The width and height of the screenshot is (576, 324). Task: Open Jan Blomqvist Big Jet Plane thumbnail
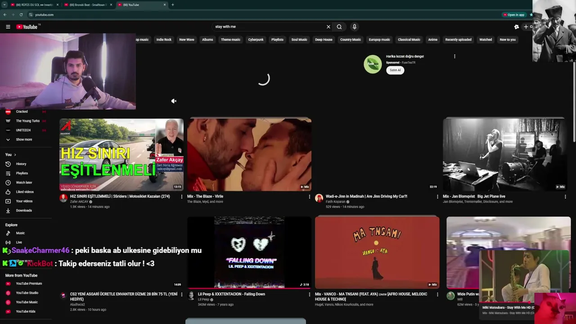click(504, 154)
